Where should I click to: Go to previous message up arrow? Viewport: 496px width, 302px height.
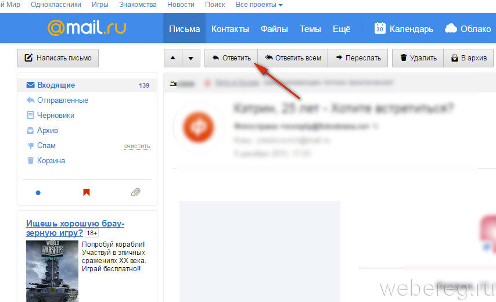(173, 58)
